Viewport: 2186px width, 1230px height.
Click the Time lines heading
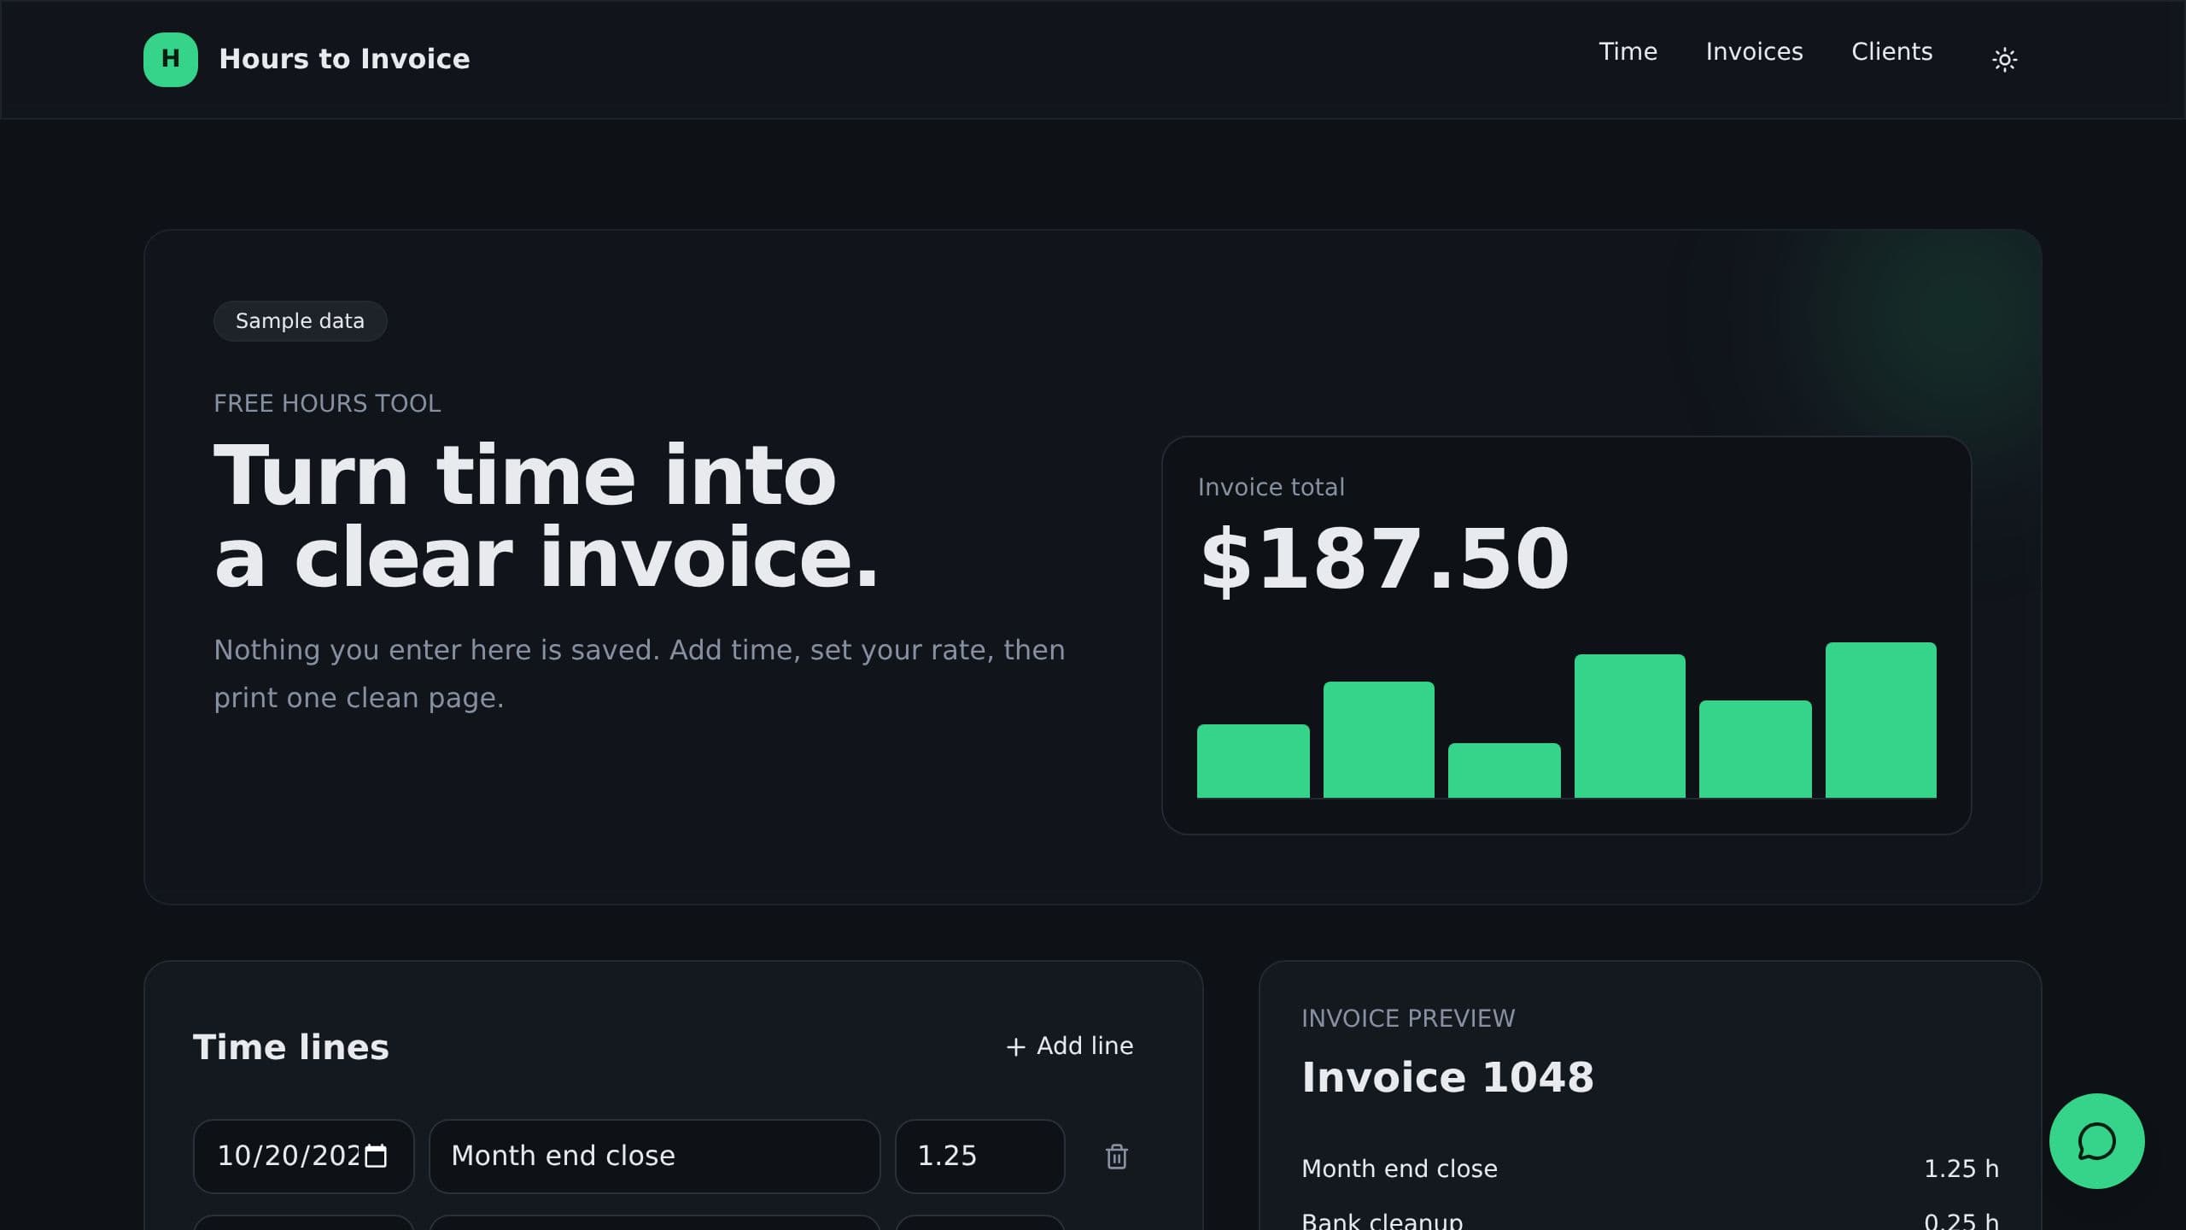tap(291, 1047)
